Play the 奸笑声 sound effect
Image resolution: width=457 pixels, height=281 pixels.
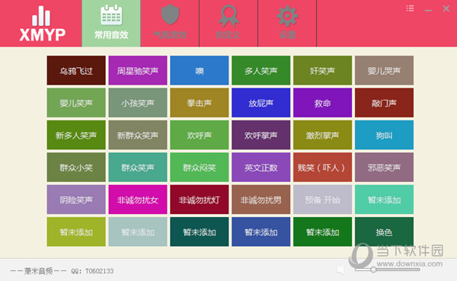[323, 71]
